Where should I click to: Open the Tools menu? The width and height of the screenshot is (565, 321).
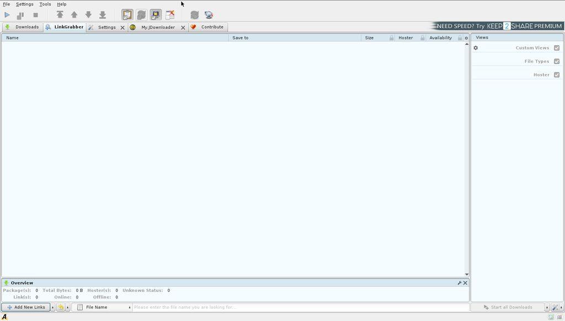[x=45, y=4]
